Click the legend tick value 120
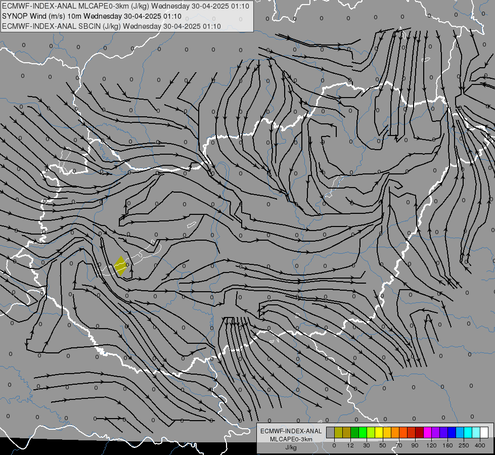 (431, 445)
